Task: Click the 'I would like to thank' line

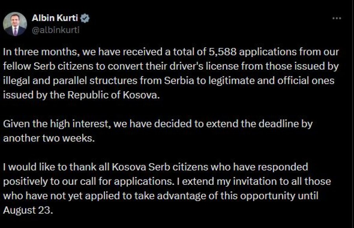Action: tap(155, 167)
